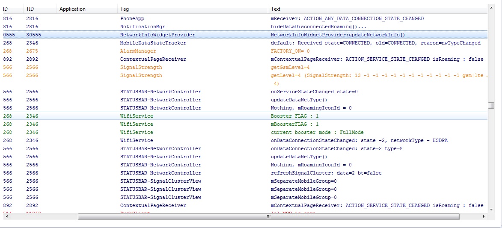This screenshot has width=502, height=228.
Task: Click the NotificationMgr tag cell
Action: [143, 27]
